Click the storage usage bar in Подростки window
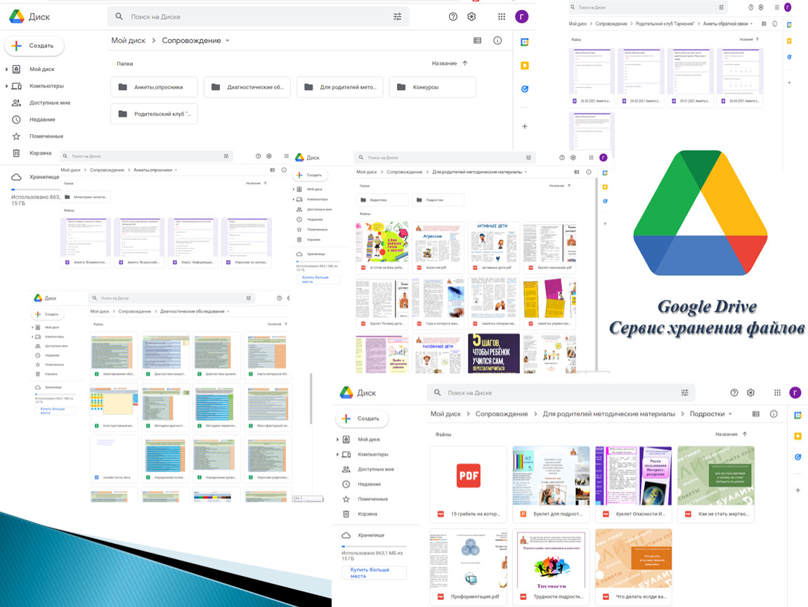808x607 pixels. [x=374, y=546]
